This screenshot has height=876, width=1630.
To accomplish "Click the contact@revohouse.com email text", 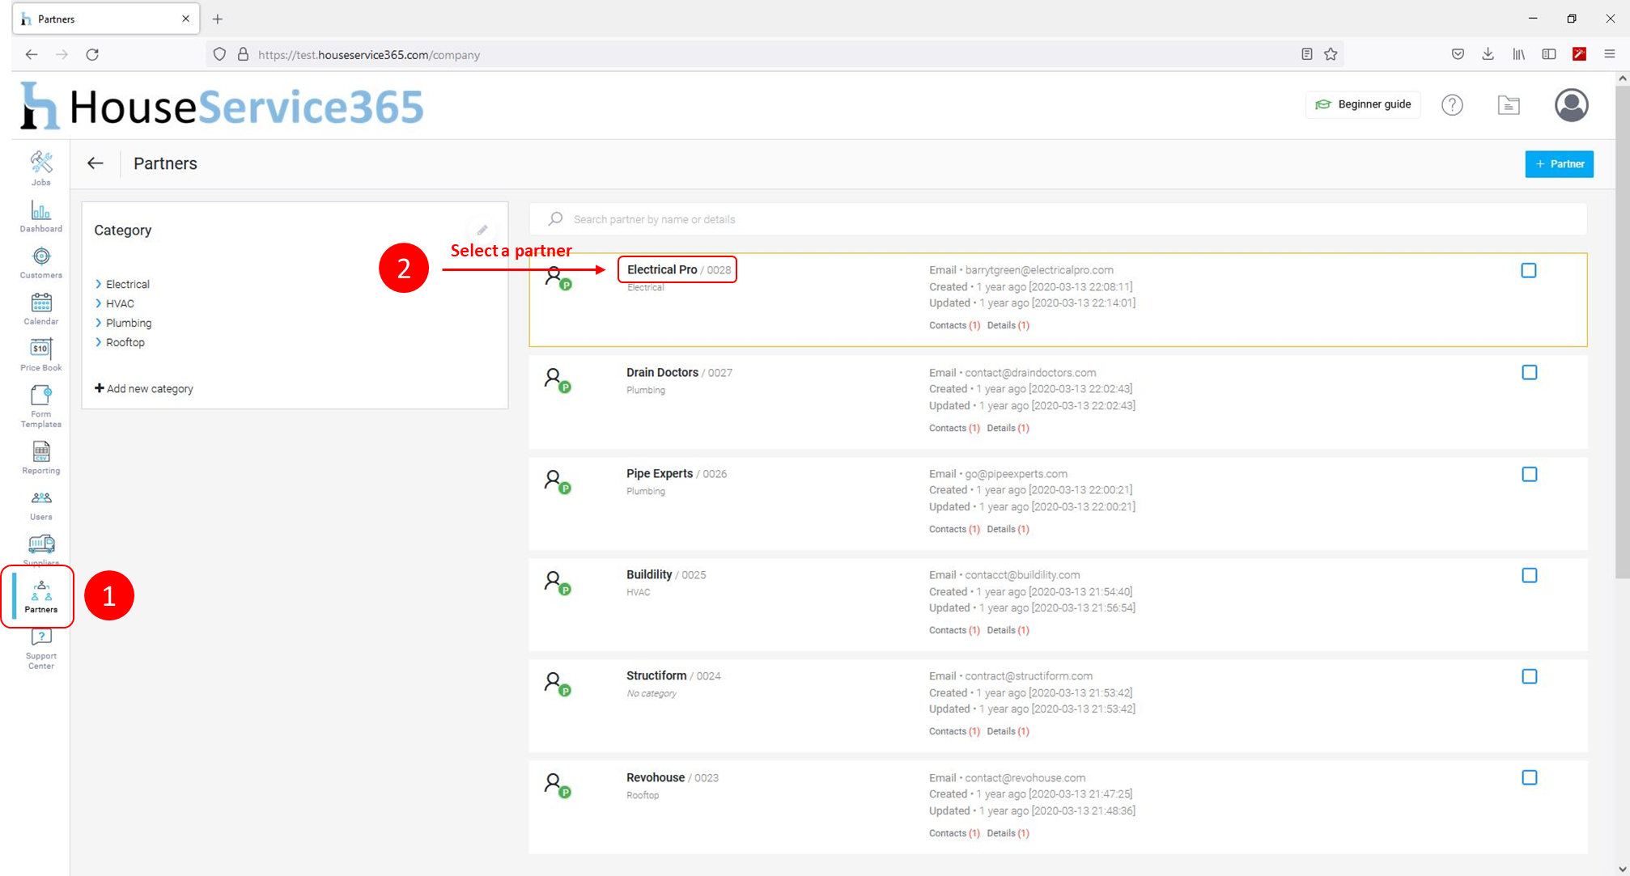I will (x=1025, y=778).
